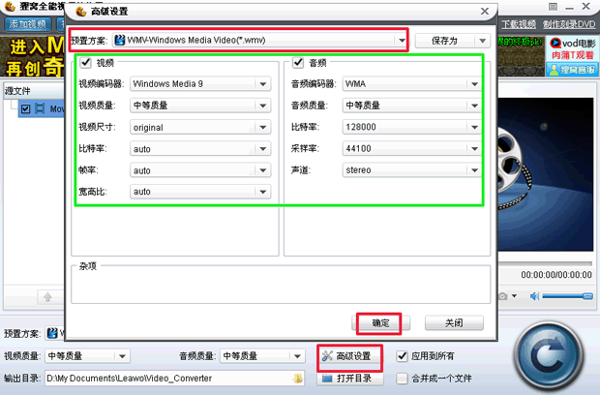600x395 pixels.
Task: Click the main window menu icon at top right
Action: 553,7
